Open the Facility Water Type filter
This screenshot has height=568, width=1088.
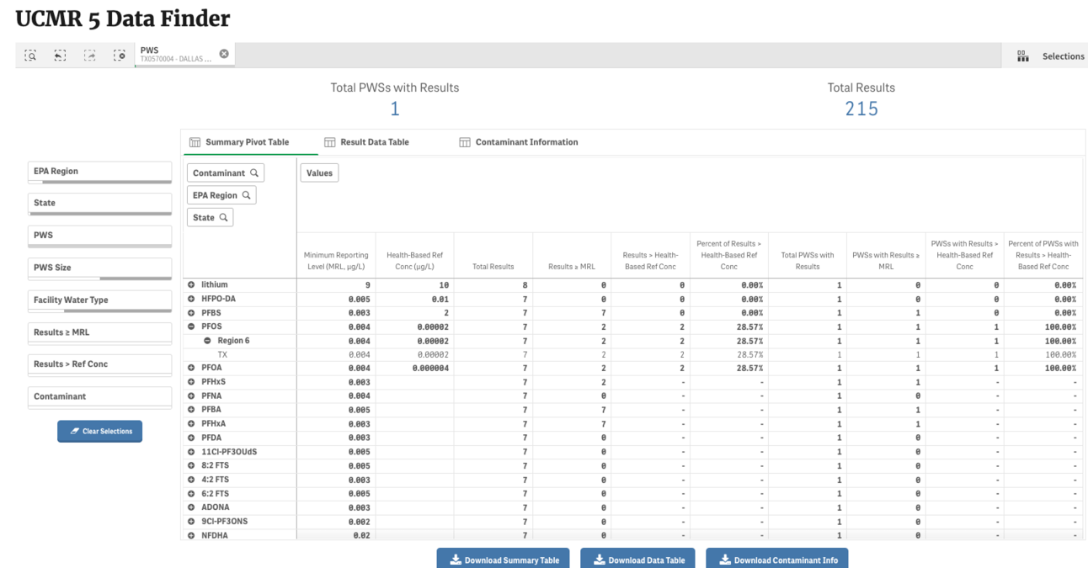click(x=100, y=300)
